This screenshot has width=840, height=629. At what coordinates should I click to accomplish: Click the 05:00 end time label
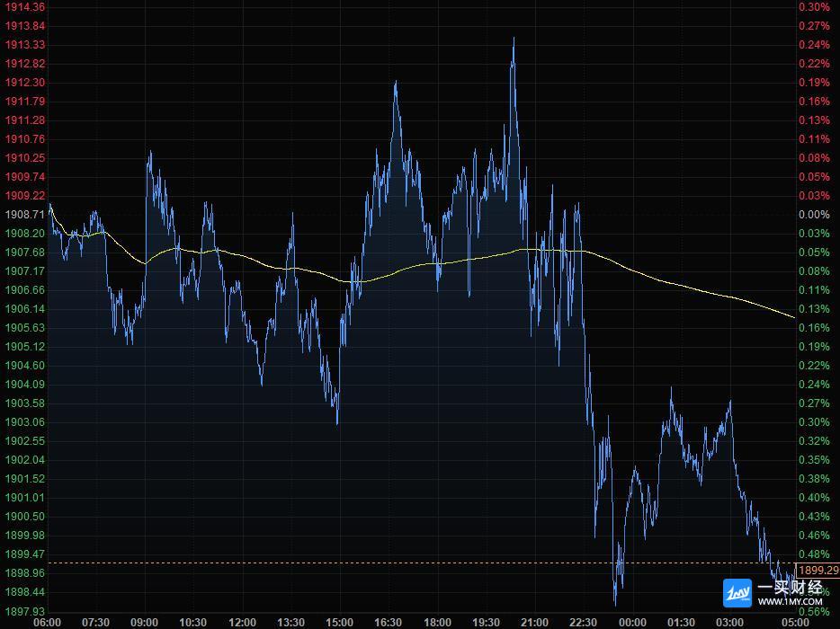(x=795, y=622)
